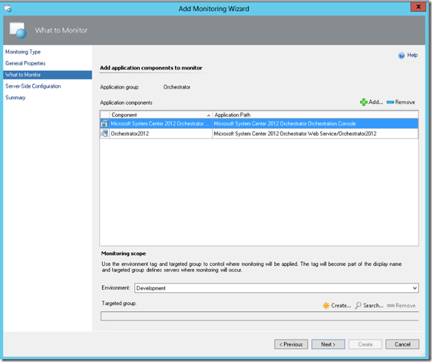This screenshot has height=362, width=432.
Task: Click the blue Remove icon above components list
Action: coord(390,102)
